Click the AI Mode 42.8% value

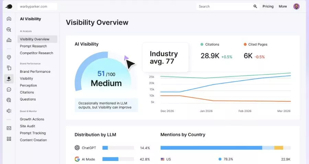[x=145, y=159]
